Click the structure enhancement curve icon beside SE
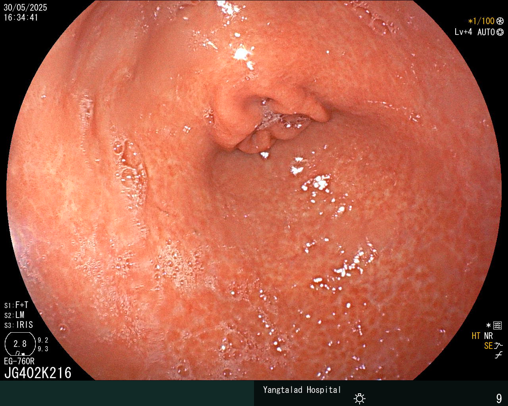Screen dimensions: 508x406 [x=498, y=346]
